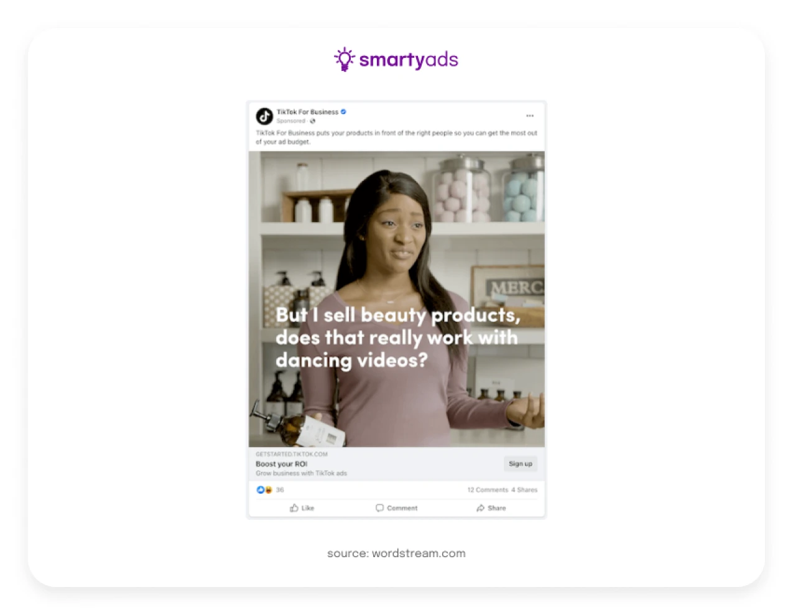This screenshot has height=615, width=793.
Task: Click the globe audience icon beside Sponsored
Action: (x=313, y=121)
